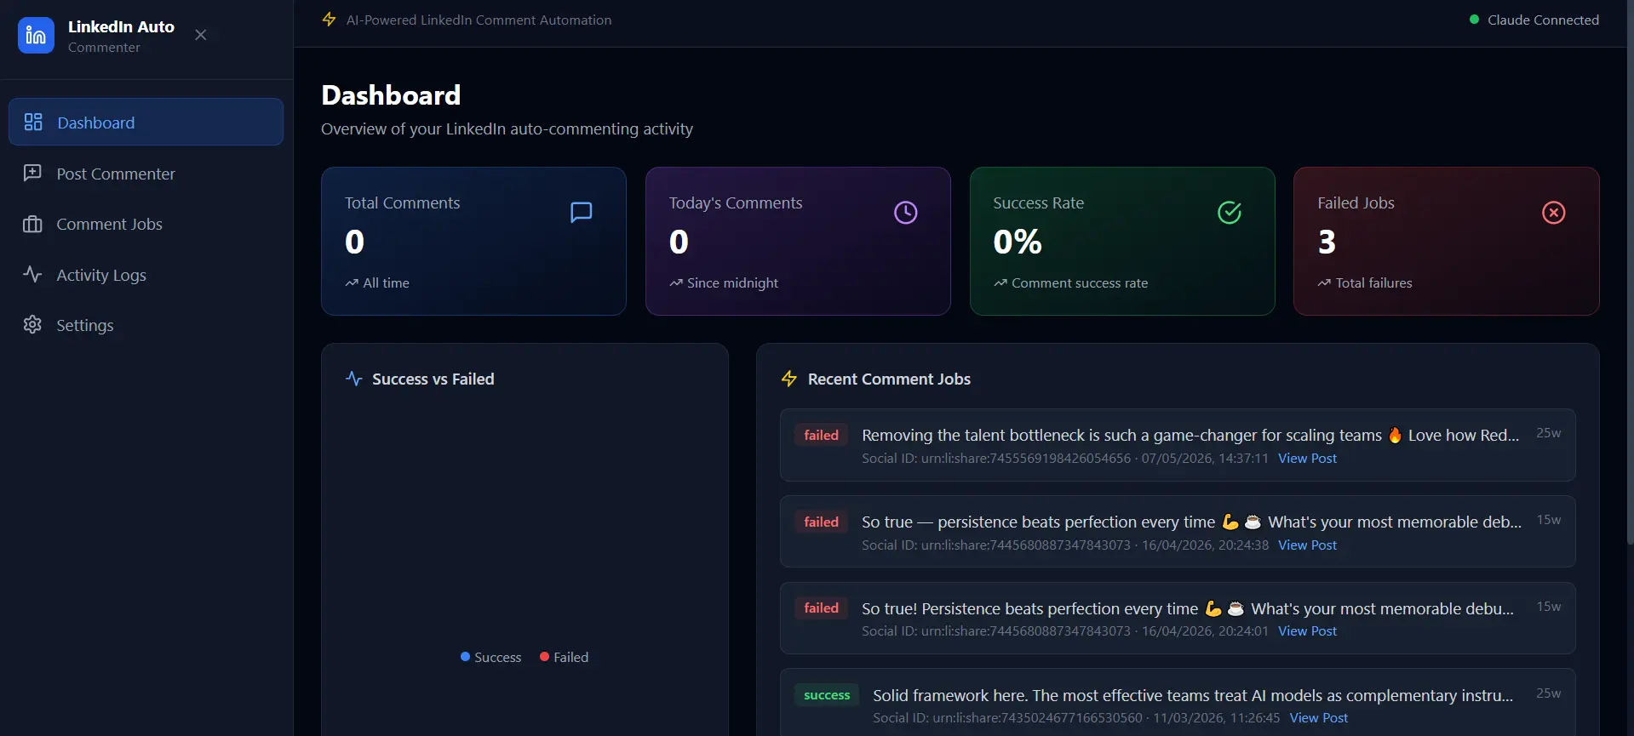
Task: Click Social ID urn:li:share:7435024677166530560
Action: point(1007,718)
